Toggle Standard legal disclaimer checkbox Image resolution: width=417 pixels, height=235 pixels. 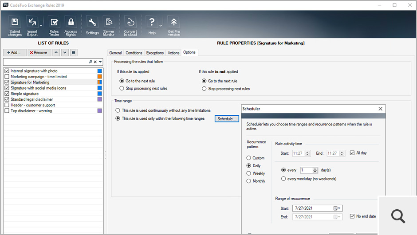point(7,99)
